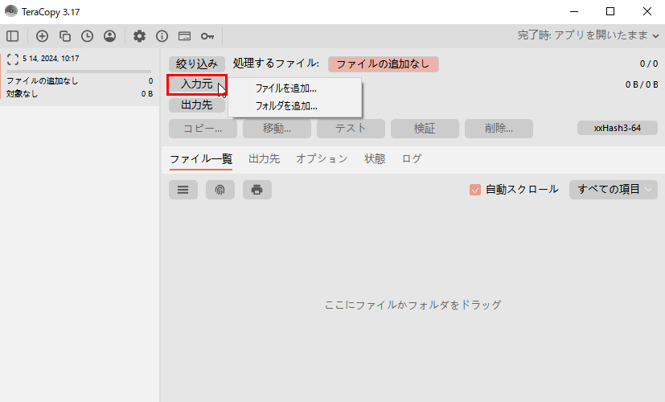665x402 pixels.
Task: Click the 入力元 button
Action: coord(197,84)
